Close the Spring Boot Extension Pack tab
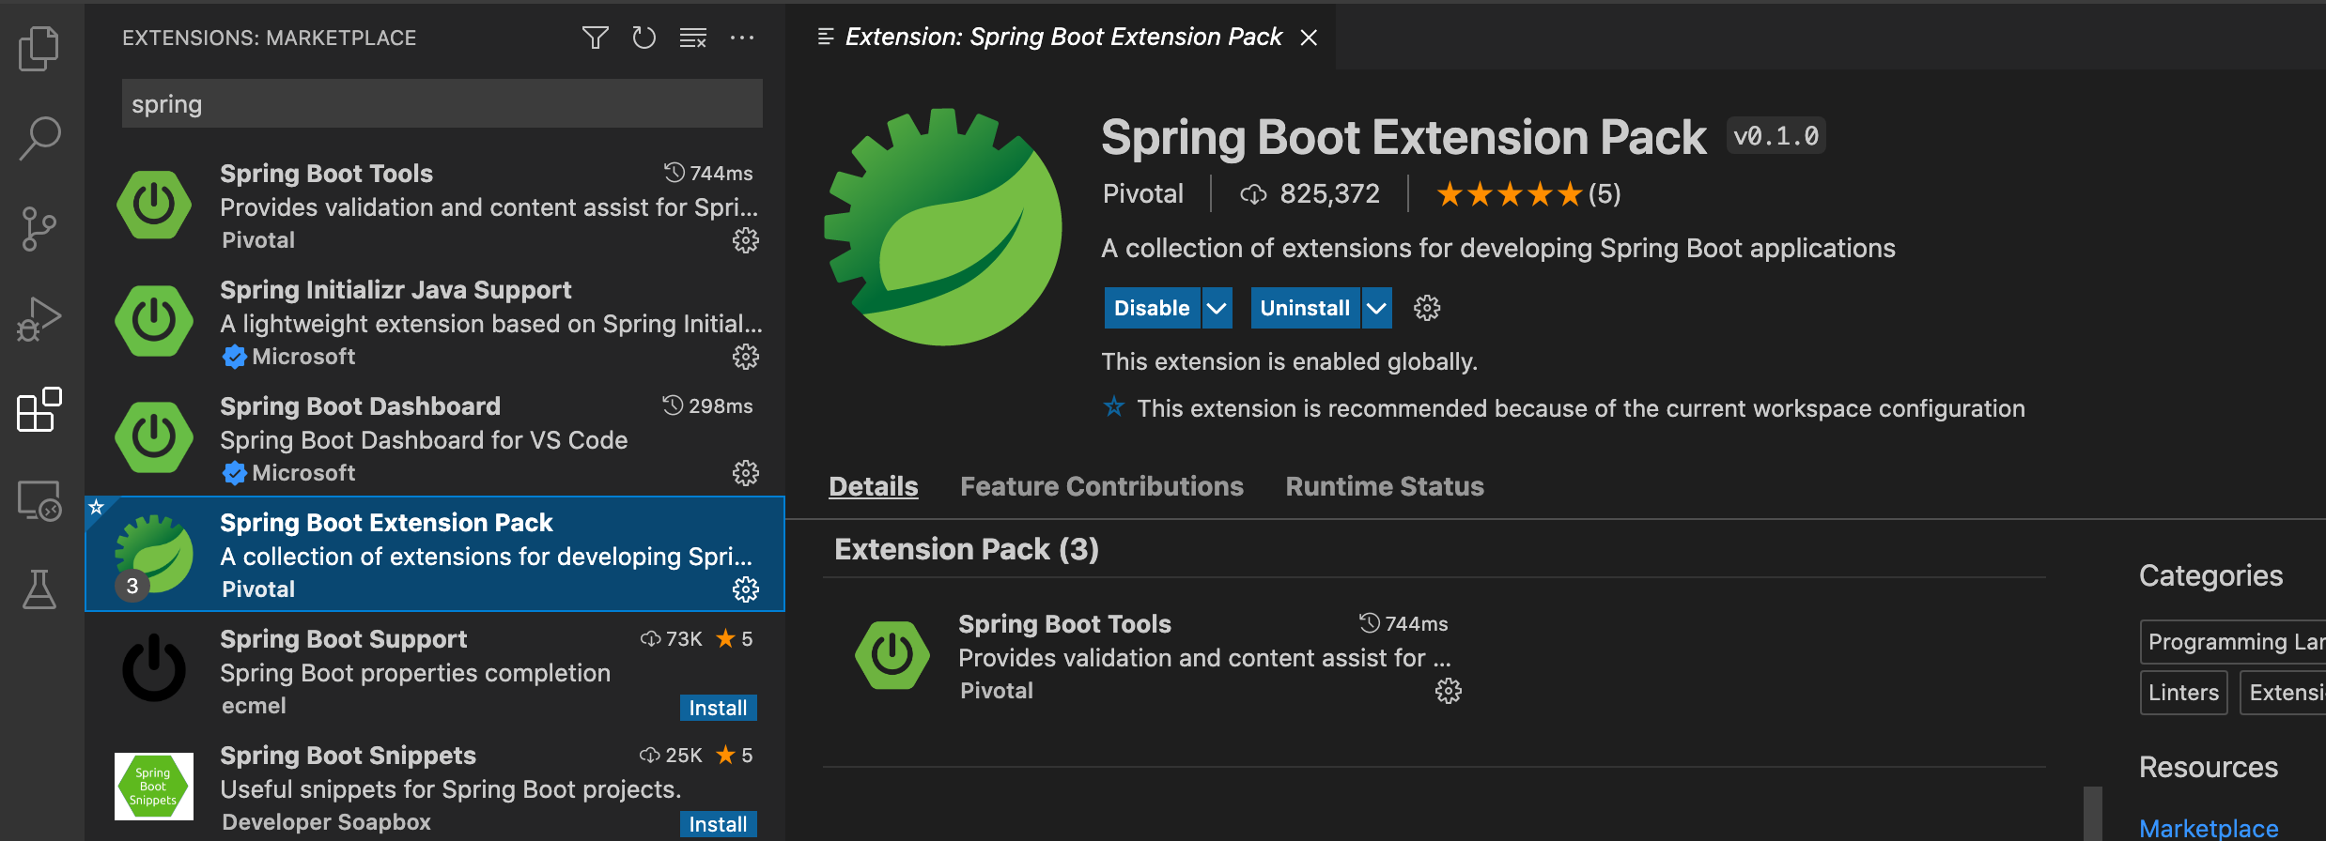This screenshot has height=841, width=2326. pyautogui.click(x=1309, y=38)
